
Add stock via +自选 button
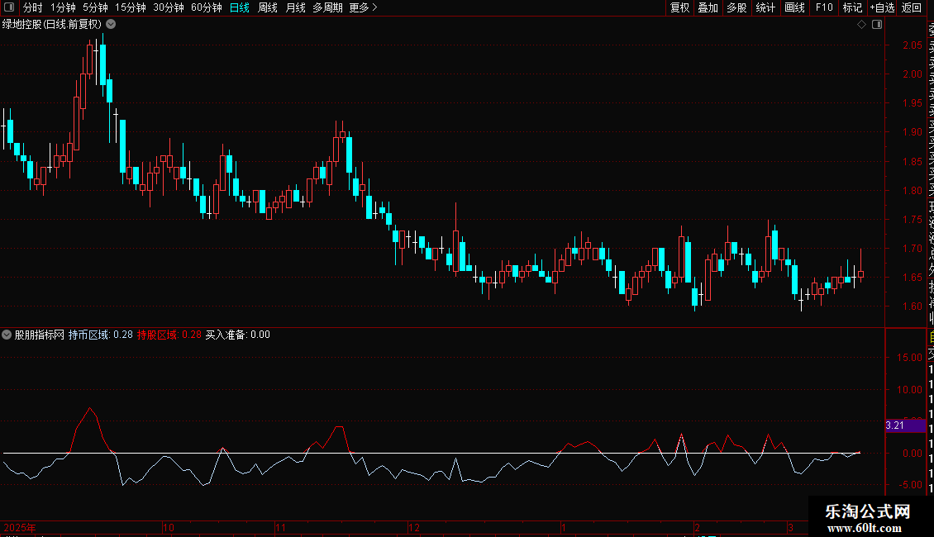click(882, 7)
